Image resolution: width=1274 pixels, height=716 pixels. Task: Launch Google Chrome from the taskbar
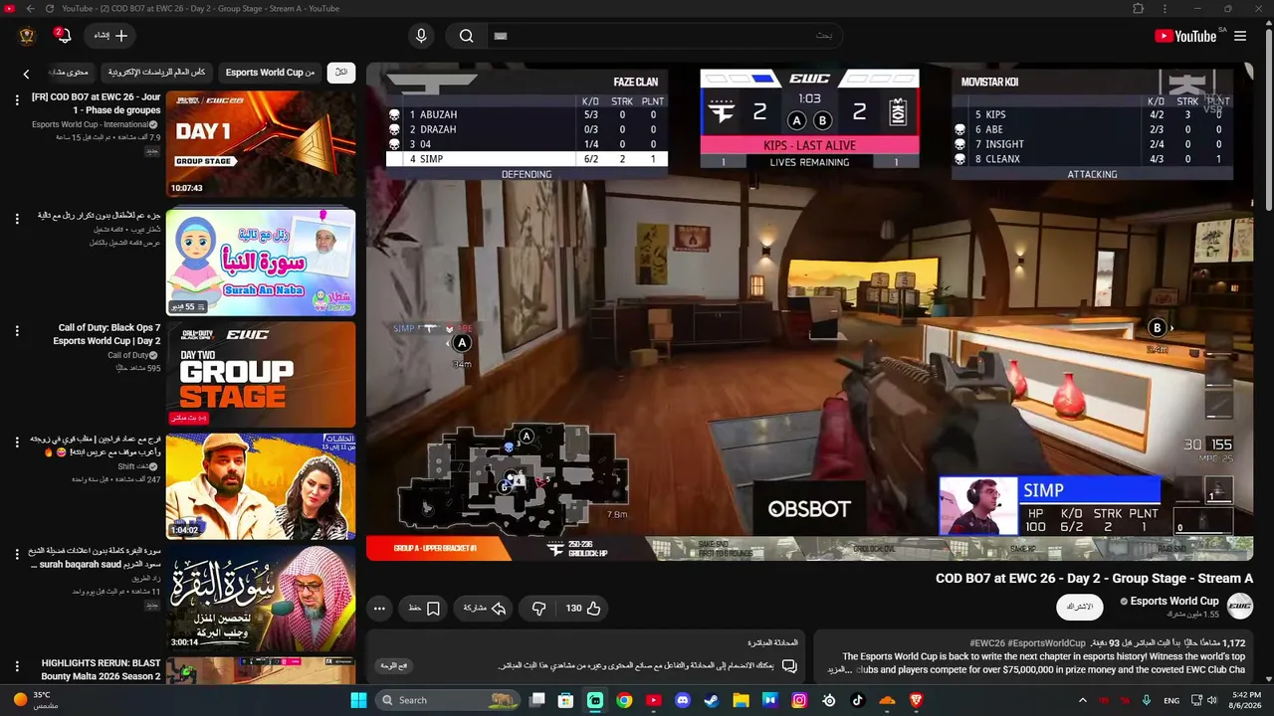tap(624, 700)
